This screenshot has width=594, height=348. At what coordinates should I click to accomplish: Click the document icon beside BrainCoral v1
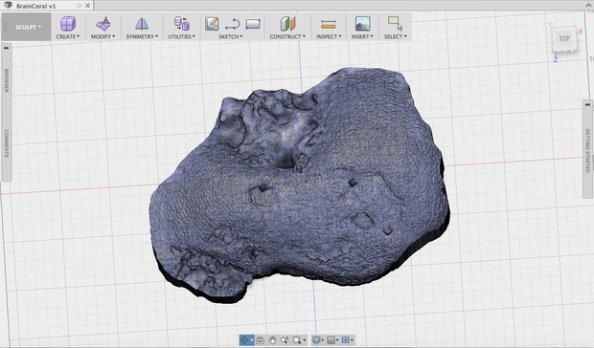[8, 6]
